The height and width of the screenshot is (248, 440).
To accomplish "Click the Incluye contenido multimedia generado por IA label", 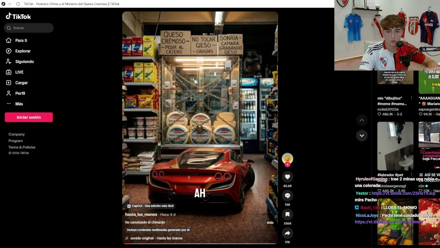I will (158, 230).
